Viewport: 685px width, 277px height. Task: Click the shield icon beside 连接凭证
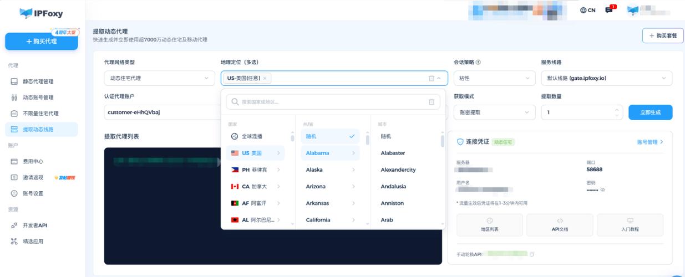(x=460, y=142)
